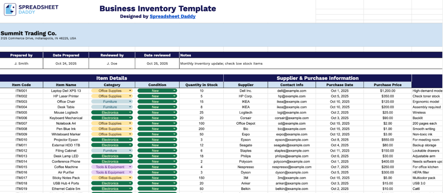Click the $1,200.00 purchase price cell
This screenshot has width=443, height=193.
[x=387, y=91]
